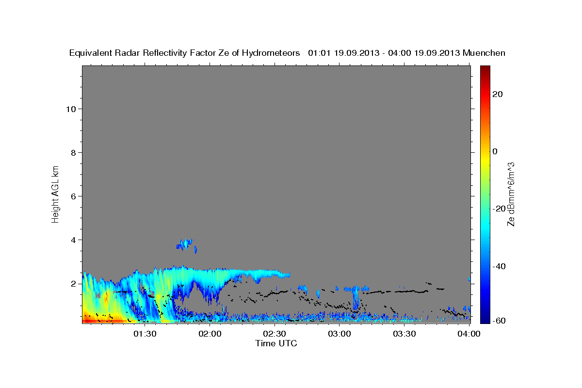Click the height tick label '6'

click(x=74, y=196)
